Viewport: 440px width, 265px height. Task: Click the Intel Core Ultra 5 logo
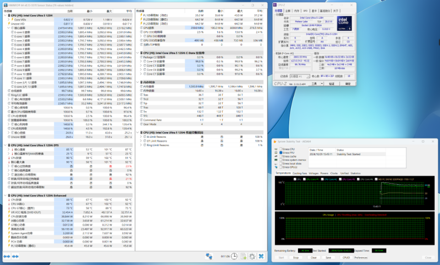[344, 23]
